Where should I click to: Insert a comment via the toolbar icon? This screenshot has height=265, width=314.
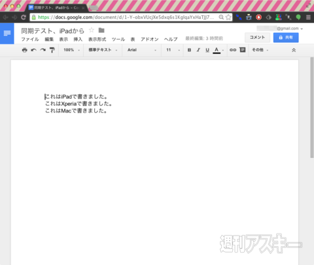click(x=243, y=50)
